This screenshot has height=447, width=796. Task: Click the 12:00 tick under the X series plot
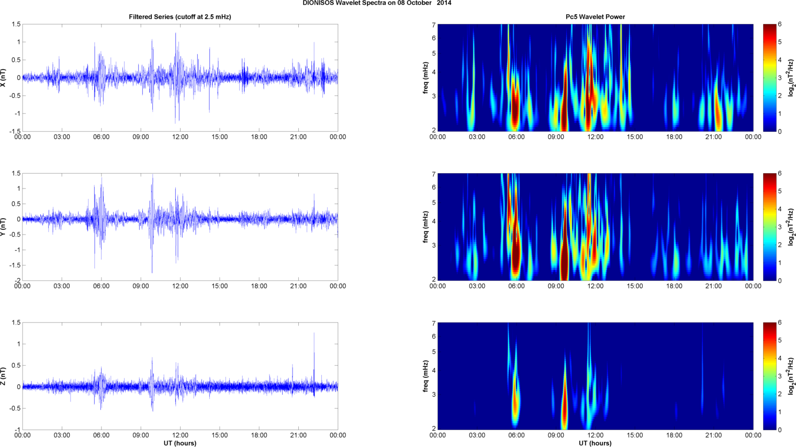pos(180,137)
